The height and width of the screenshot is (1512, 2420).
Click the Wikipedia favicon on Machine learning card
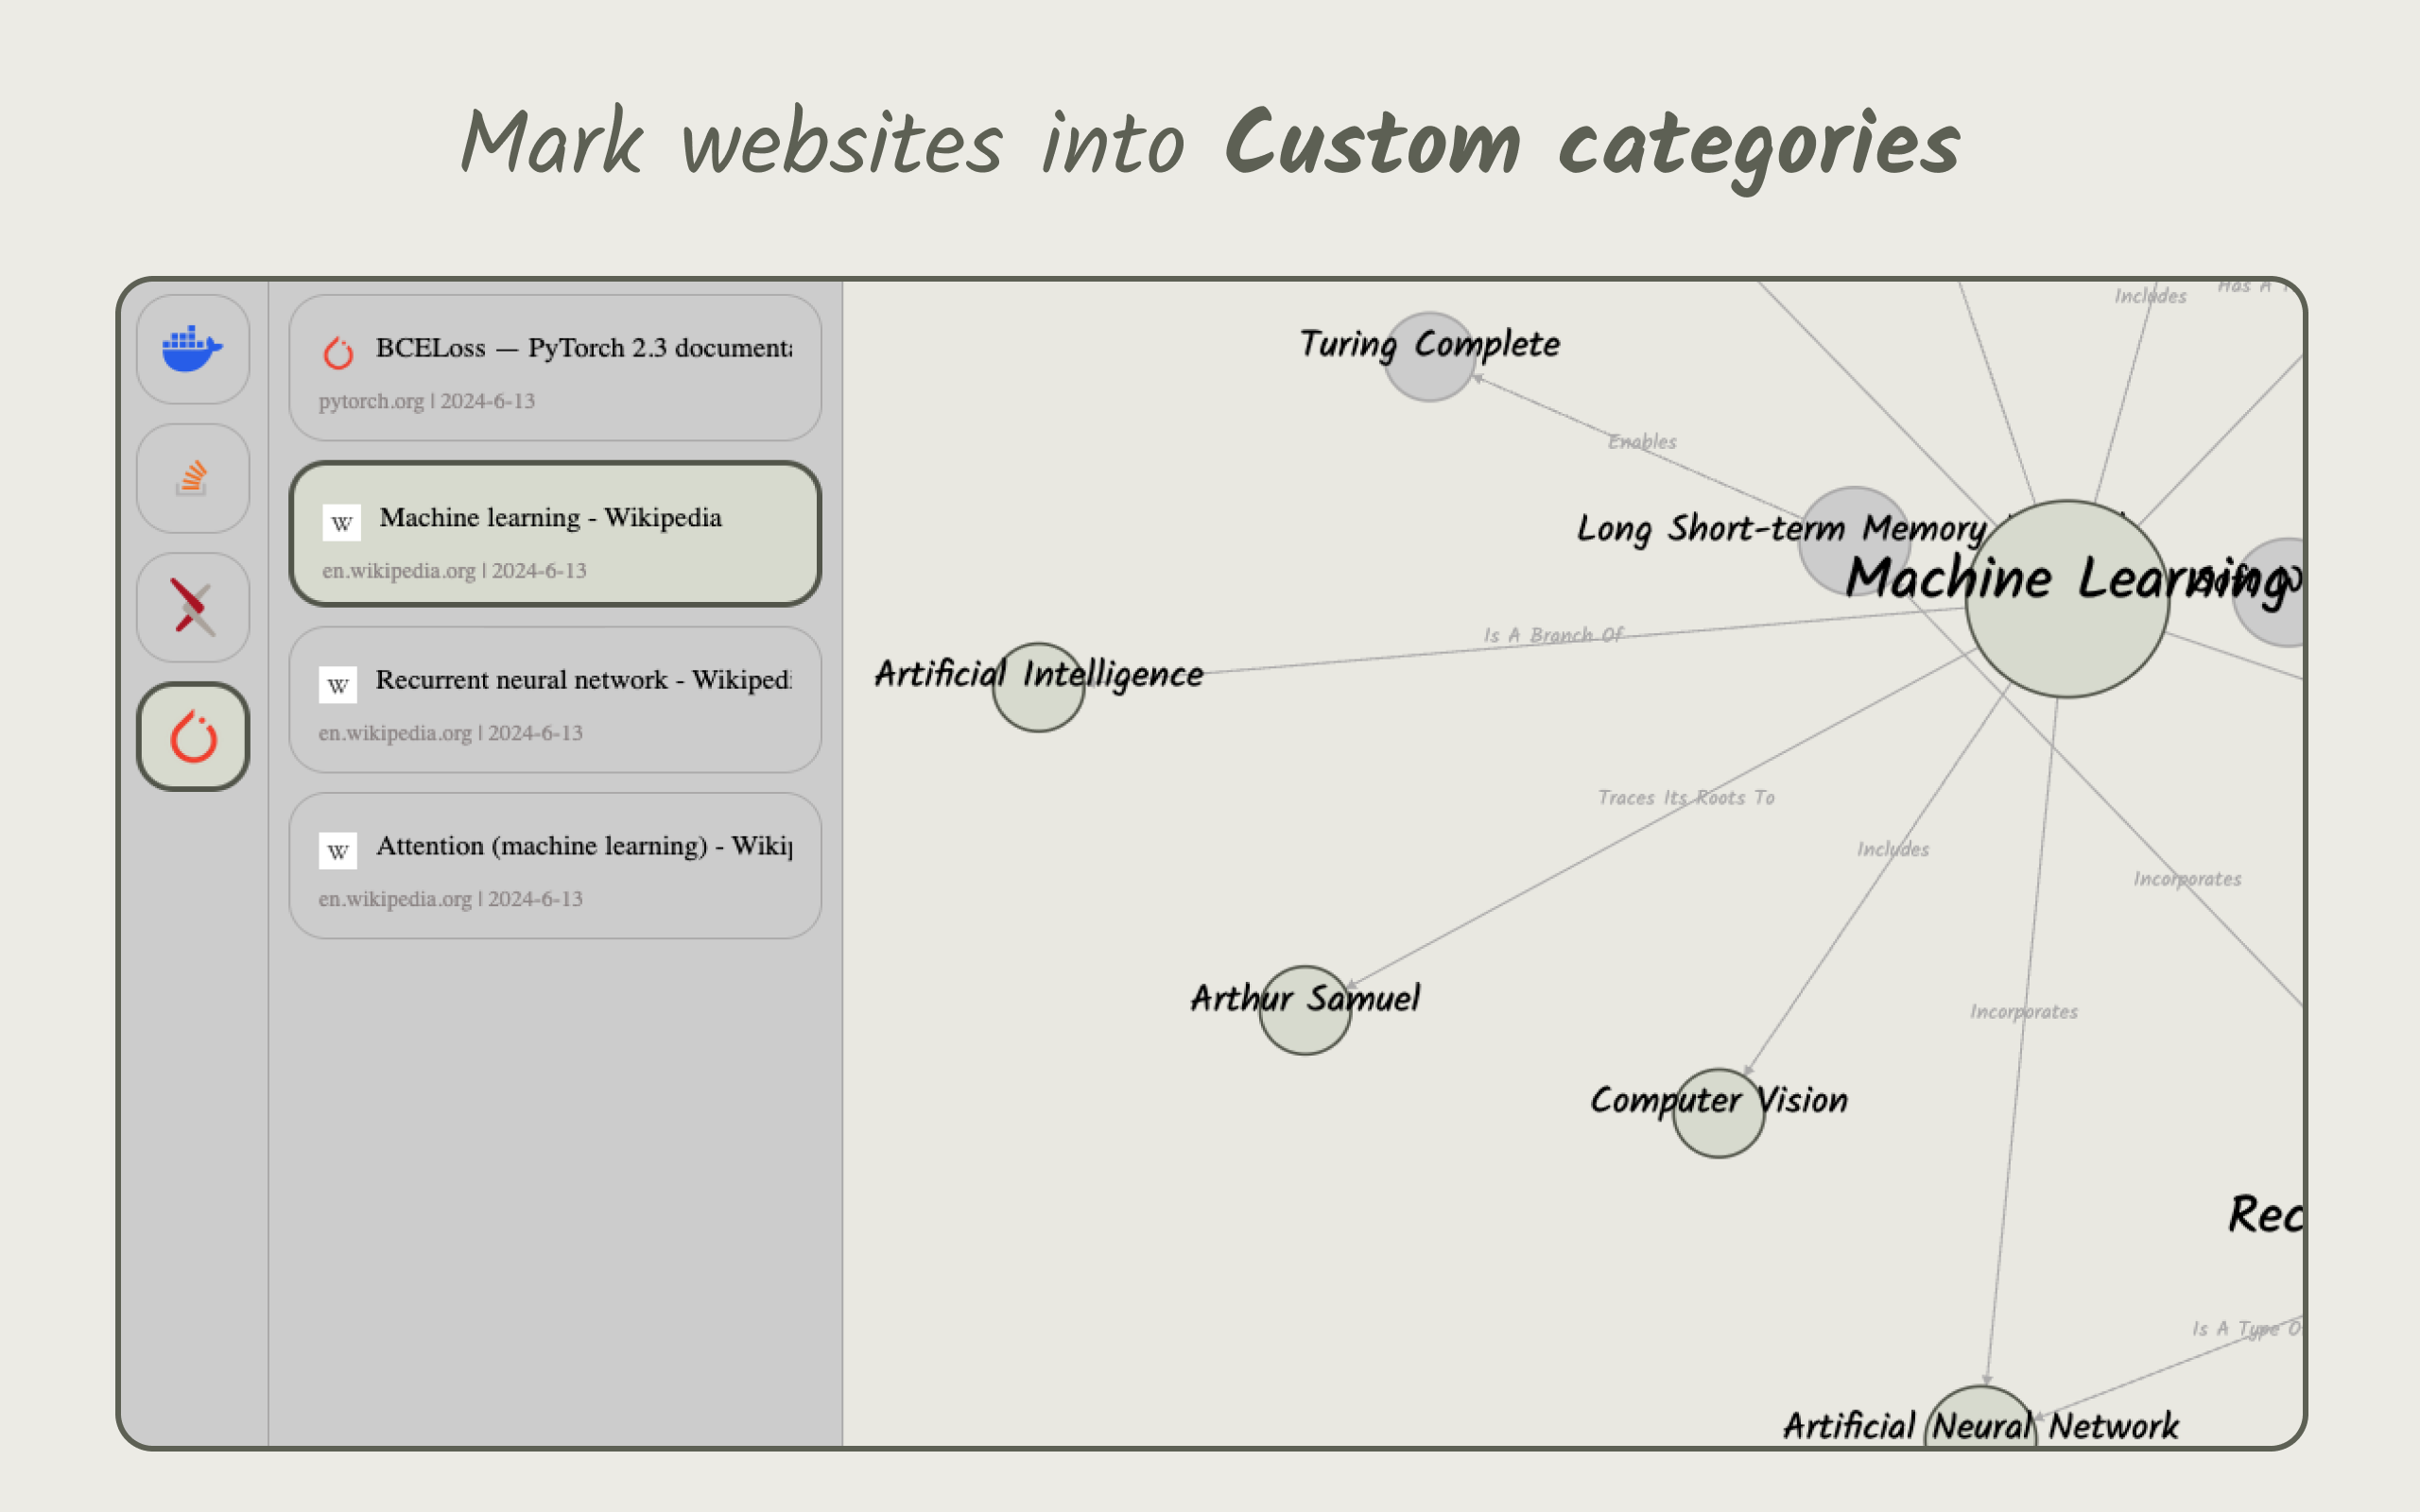click(x=341, y=523)
